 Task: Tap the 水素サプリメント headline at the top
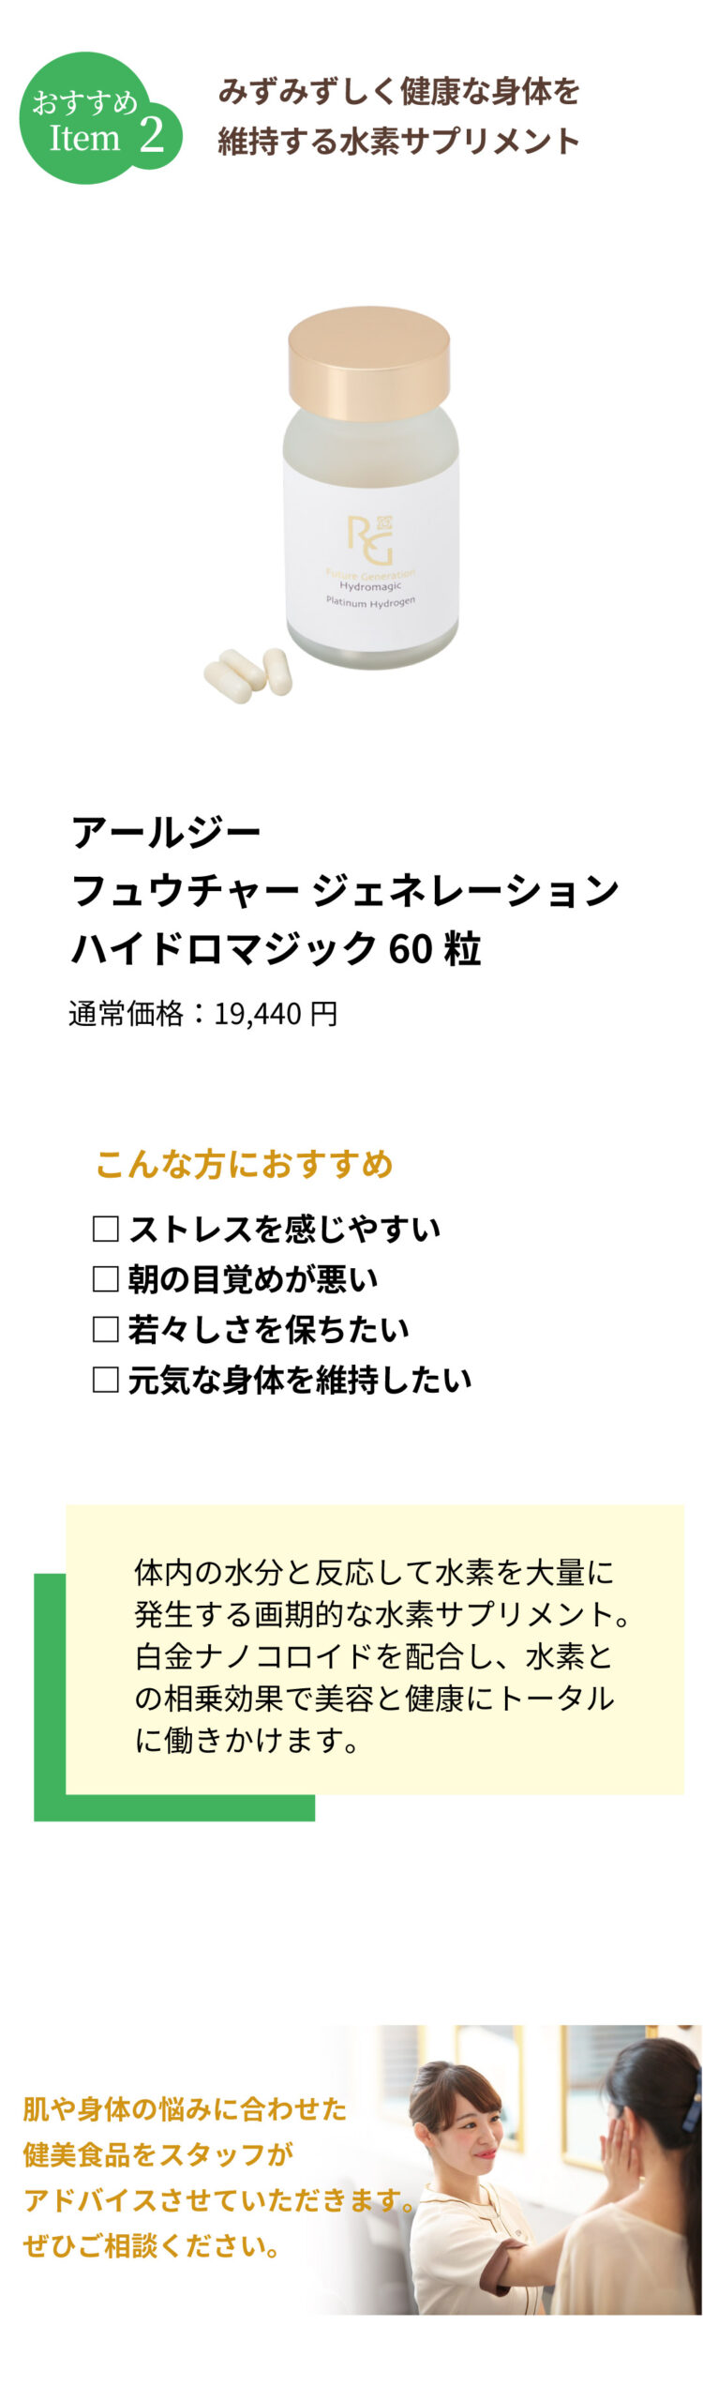398,116
